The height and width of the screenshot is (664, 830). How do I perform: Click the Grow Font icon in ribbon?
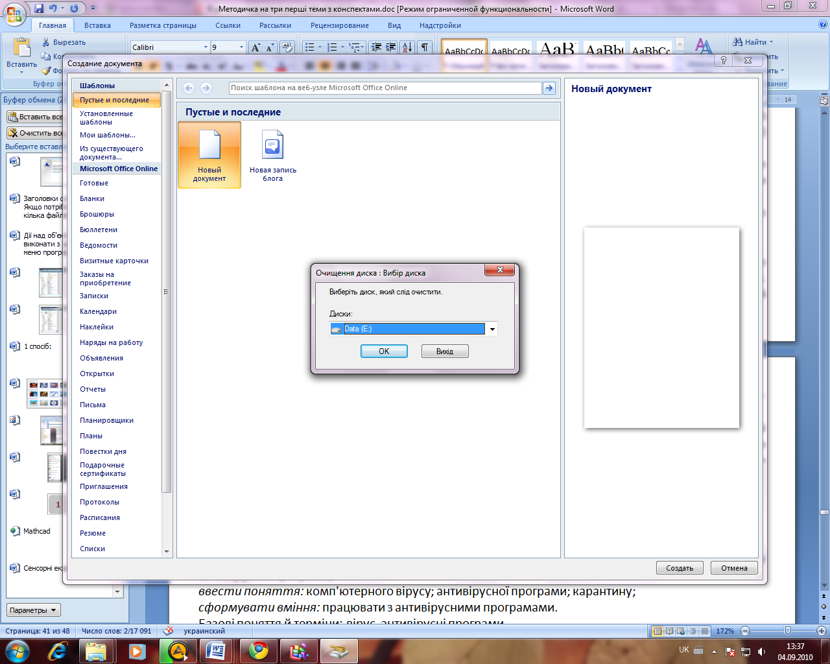tap(255, 47)
